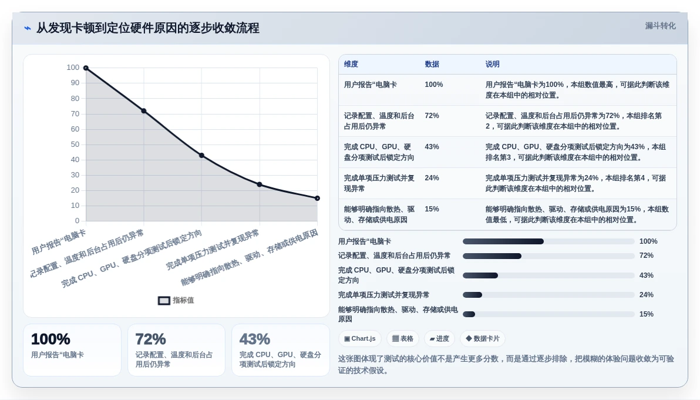Click the 100% progress bar
This screenshot has width=700, height=400.
coord(548,241)
